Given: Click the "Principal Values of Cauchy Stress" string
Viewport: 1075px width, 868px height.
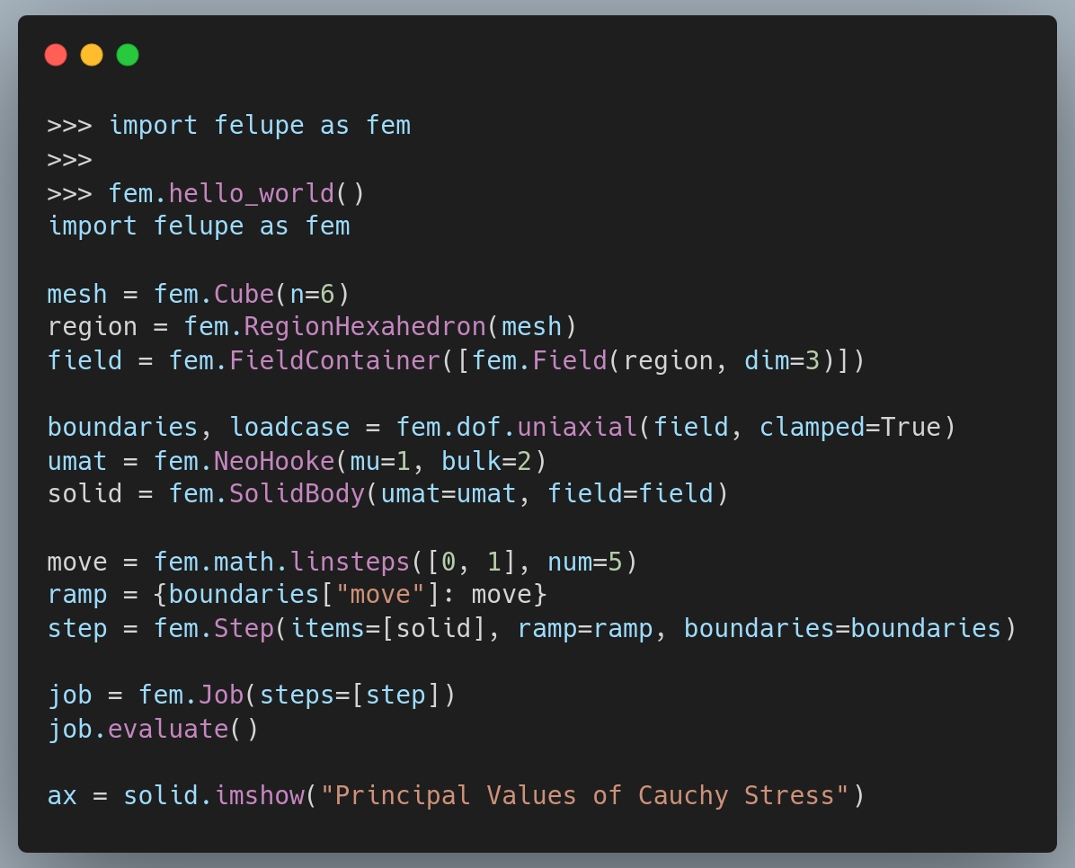Looking at the screenshot, I should coord(585,795).
